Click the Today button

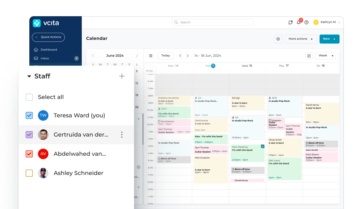point(165,56)
